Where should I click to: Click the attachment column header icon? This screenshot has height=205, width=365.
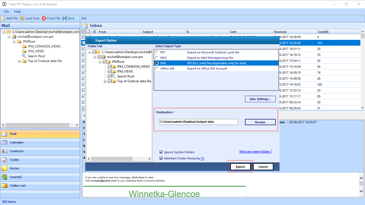pos(94,32)
